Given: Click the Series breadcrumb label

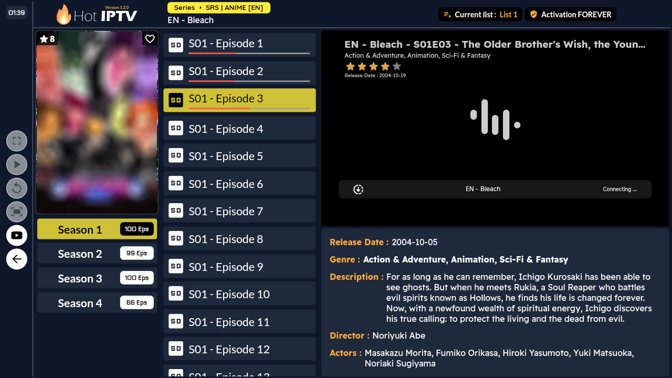Looking at the screenshot, I should point(184,8).
